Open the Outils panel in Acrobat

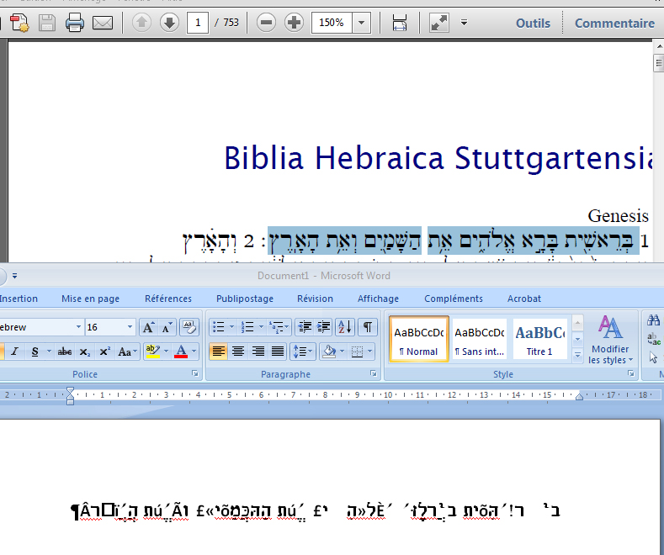[533, 24]
